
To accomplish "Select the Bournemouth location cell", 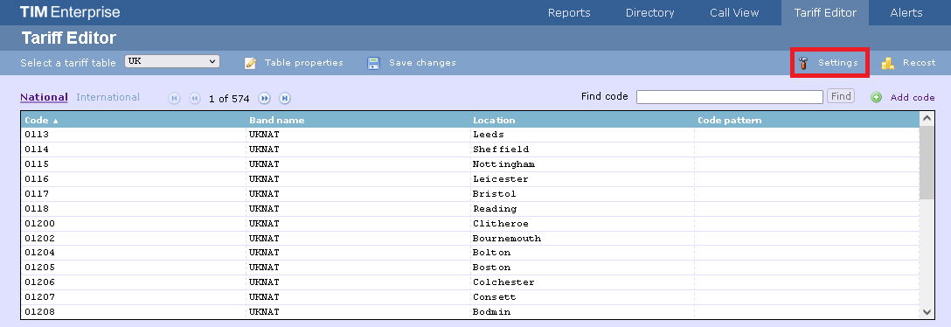I will pos(582,239).
